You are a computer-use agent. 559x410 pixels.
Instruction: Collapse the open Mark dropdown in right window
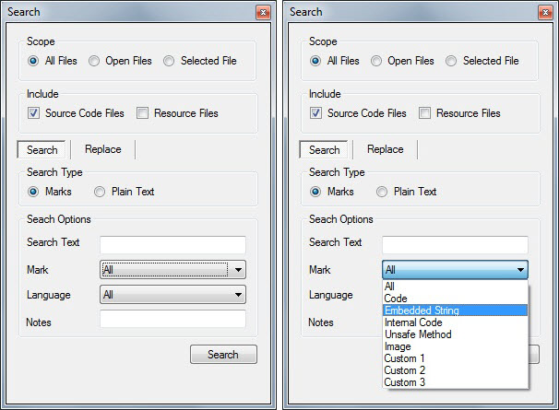[521, 270]
